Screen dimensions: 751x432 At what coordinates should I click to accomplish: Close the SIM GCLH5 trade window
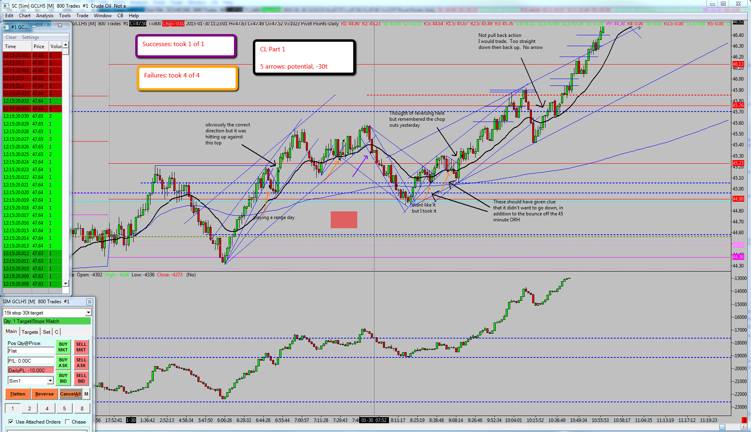90,302
